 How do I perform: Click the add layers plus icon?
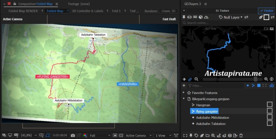(224, 135)
